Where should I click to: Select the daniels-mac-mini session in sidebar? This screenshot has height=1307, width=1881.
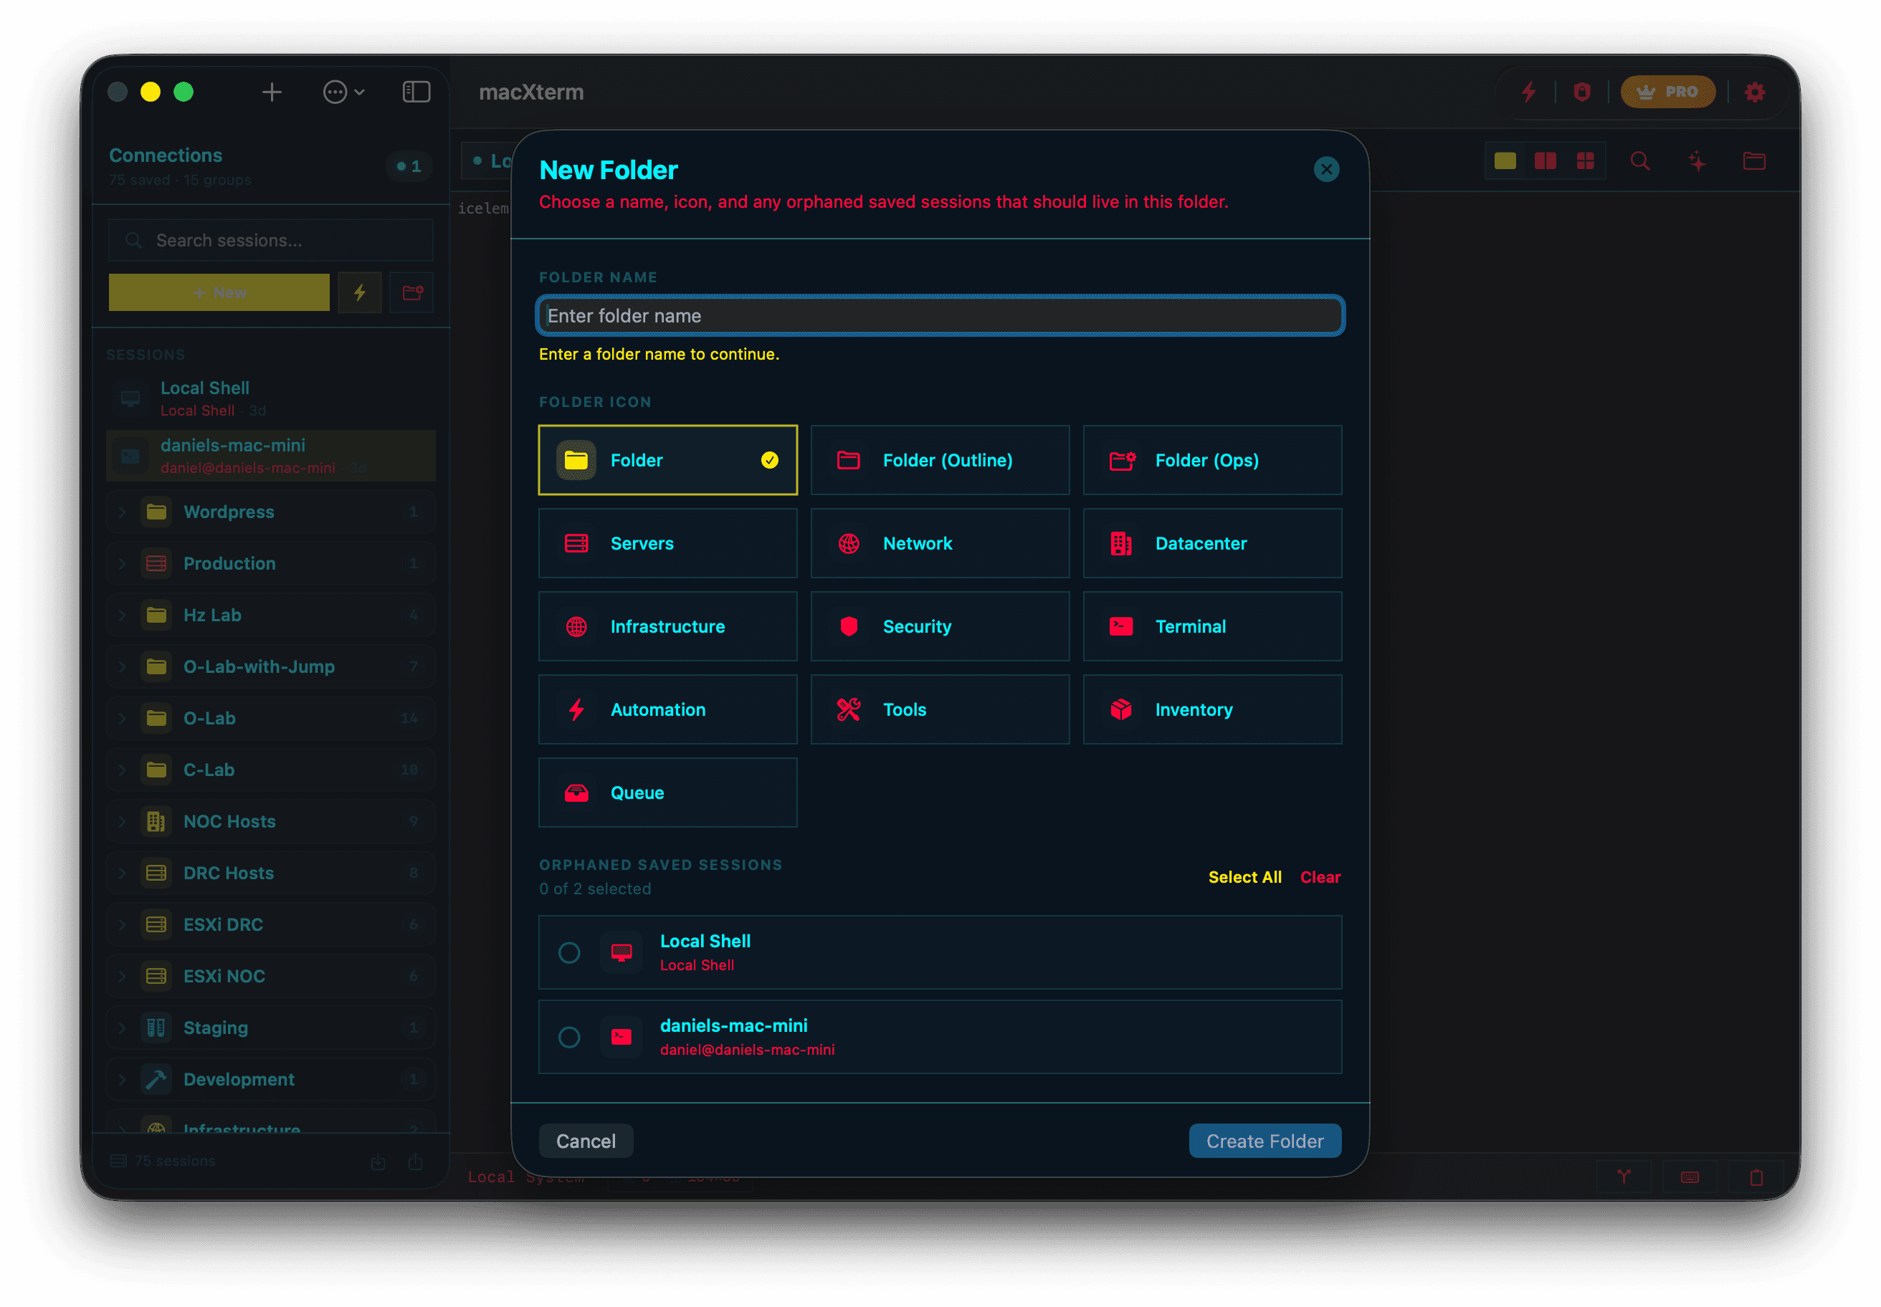point(270,456)
